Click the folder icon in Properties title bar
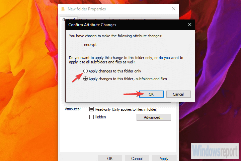 pos(63,9)
